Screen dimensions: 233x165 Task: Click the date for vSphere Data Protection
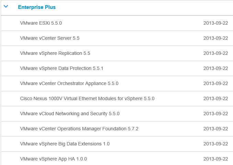click(215, 68)
